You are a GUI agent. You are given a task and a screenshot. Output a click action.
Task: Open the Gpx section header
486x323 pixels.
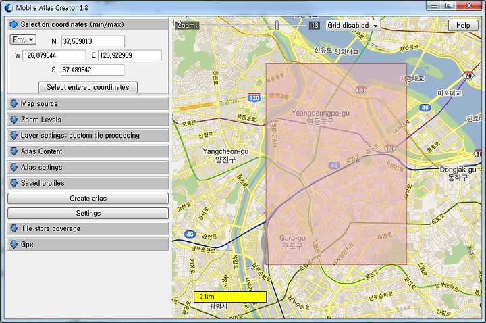[x=88, y=245]
